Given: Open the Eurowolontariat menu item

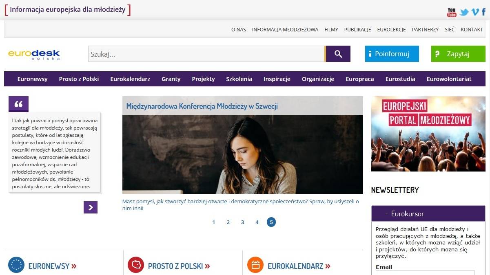Looking at the screenshot, I should coord(449,79).
